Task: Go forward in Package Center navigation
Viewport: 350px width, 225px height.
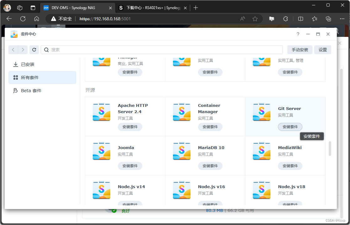Action: 23,50
